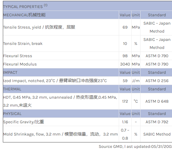Click the Flexural Modulus value 3040
The width and height of the screenshot is (172, 151).
(x=125, y=64)
